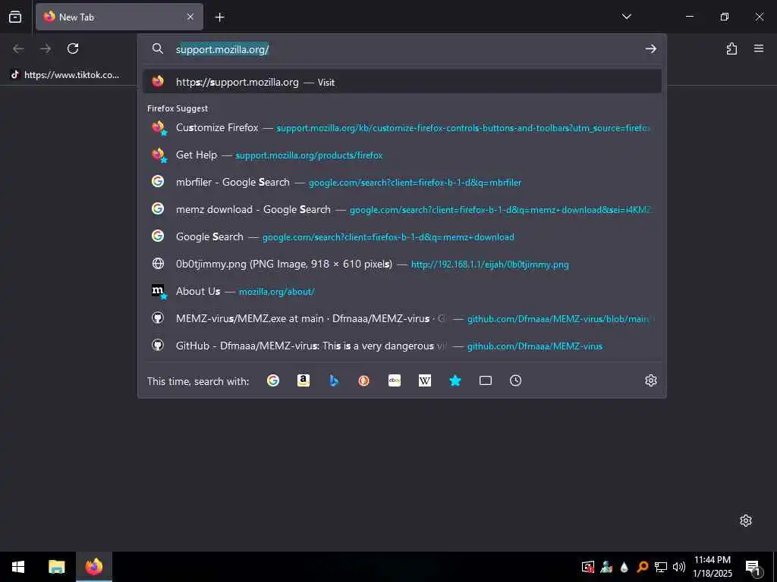777x582 pixels.
Task: Open the List all tabs chevron
Action: point(626,17)
